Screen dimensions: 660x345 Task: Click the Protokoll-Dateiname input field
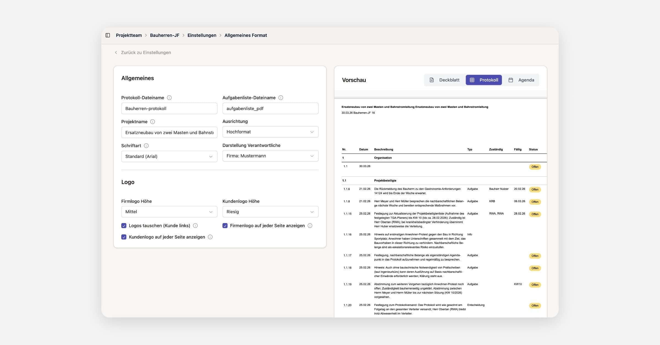coord(169,108)
